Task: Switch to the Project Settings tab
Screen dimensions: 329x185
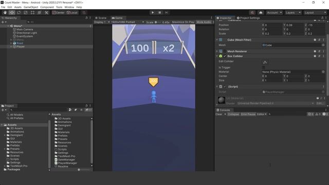Action: tap(248, 18)
